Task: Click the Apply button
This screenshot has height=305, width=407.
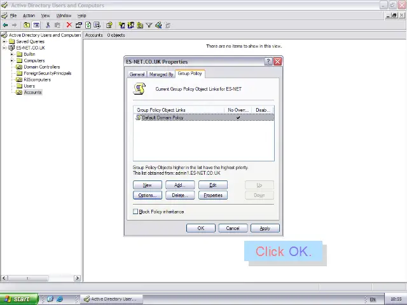Action: 265,228
